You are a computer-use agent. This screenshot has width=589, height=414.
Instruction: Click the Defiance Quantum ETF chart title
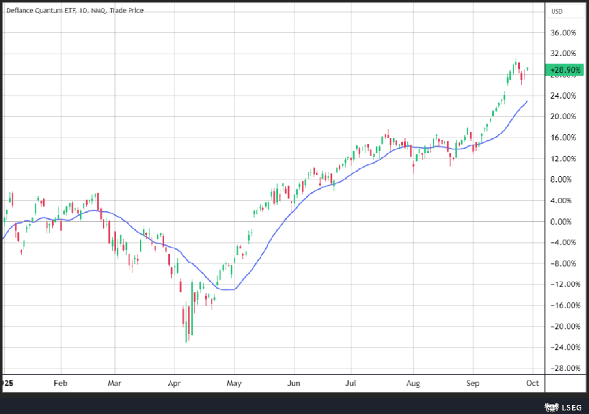pyautogui.click(x=75, y=10)
